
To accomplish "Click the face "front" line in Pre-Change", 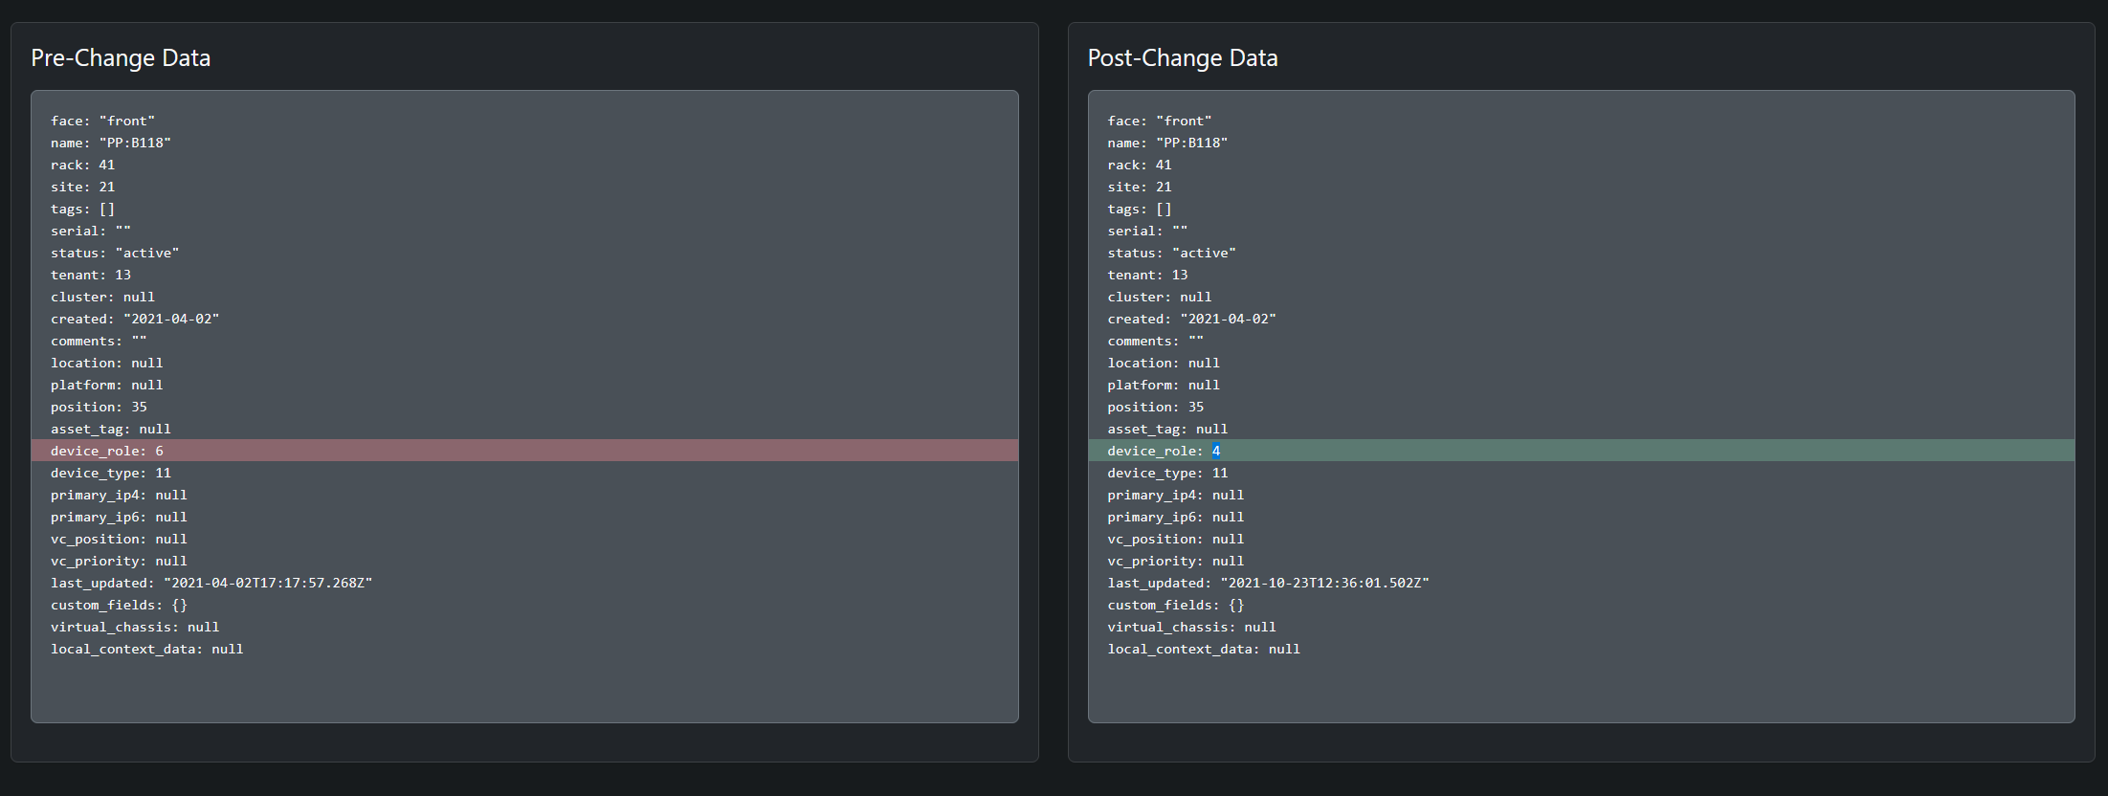I will point(102,121).
